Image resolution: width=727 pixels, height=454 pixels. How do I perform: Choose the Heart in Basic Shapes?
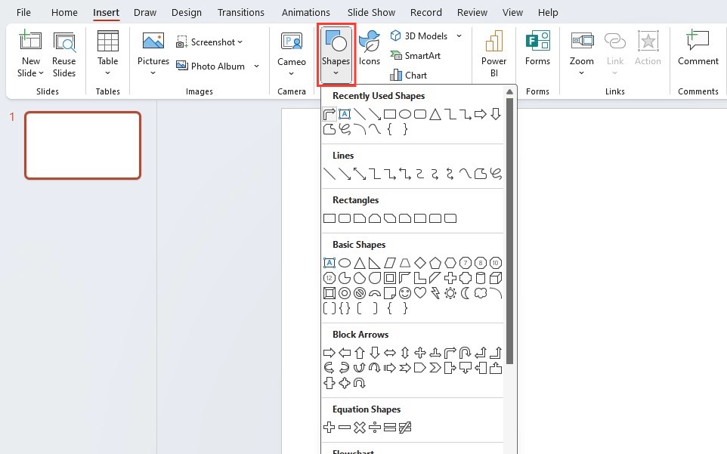pyautogui.click(x=420, y=293)
